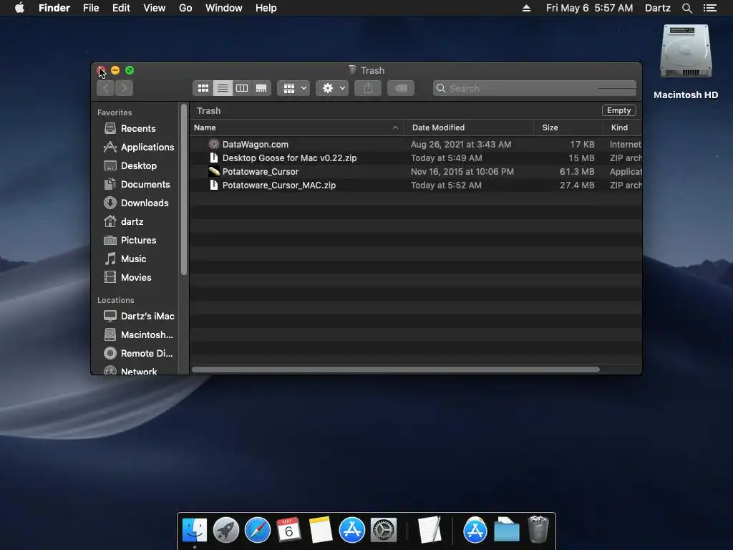Open Spotlight search in menu bar
This screenshot has width=733, height=550.
[686, 8]
